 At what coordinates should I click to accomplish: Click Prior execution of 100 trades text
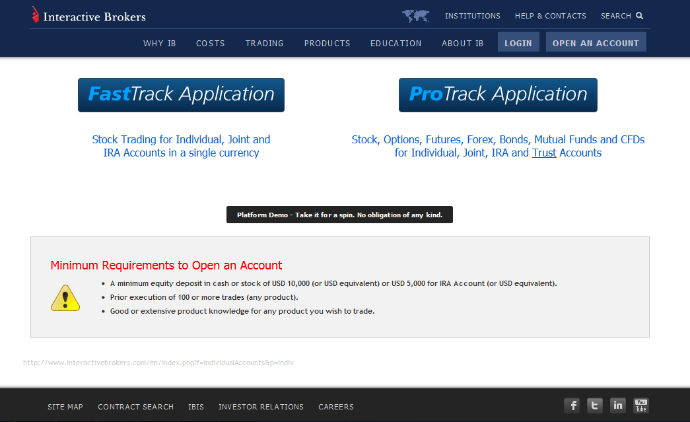[204, 297]
